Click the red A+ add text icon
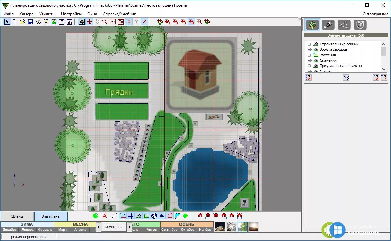 105,216
